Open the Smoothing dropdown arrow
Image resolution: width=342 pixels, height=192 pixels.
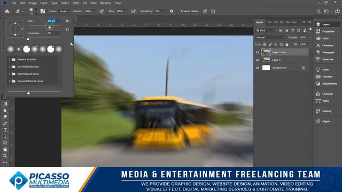(x=165, y=11)
